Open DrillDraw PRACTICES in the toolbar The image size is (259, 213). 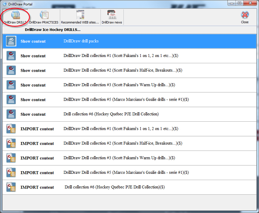pos(44,17)
